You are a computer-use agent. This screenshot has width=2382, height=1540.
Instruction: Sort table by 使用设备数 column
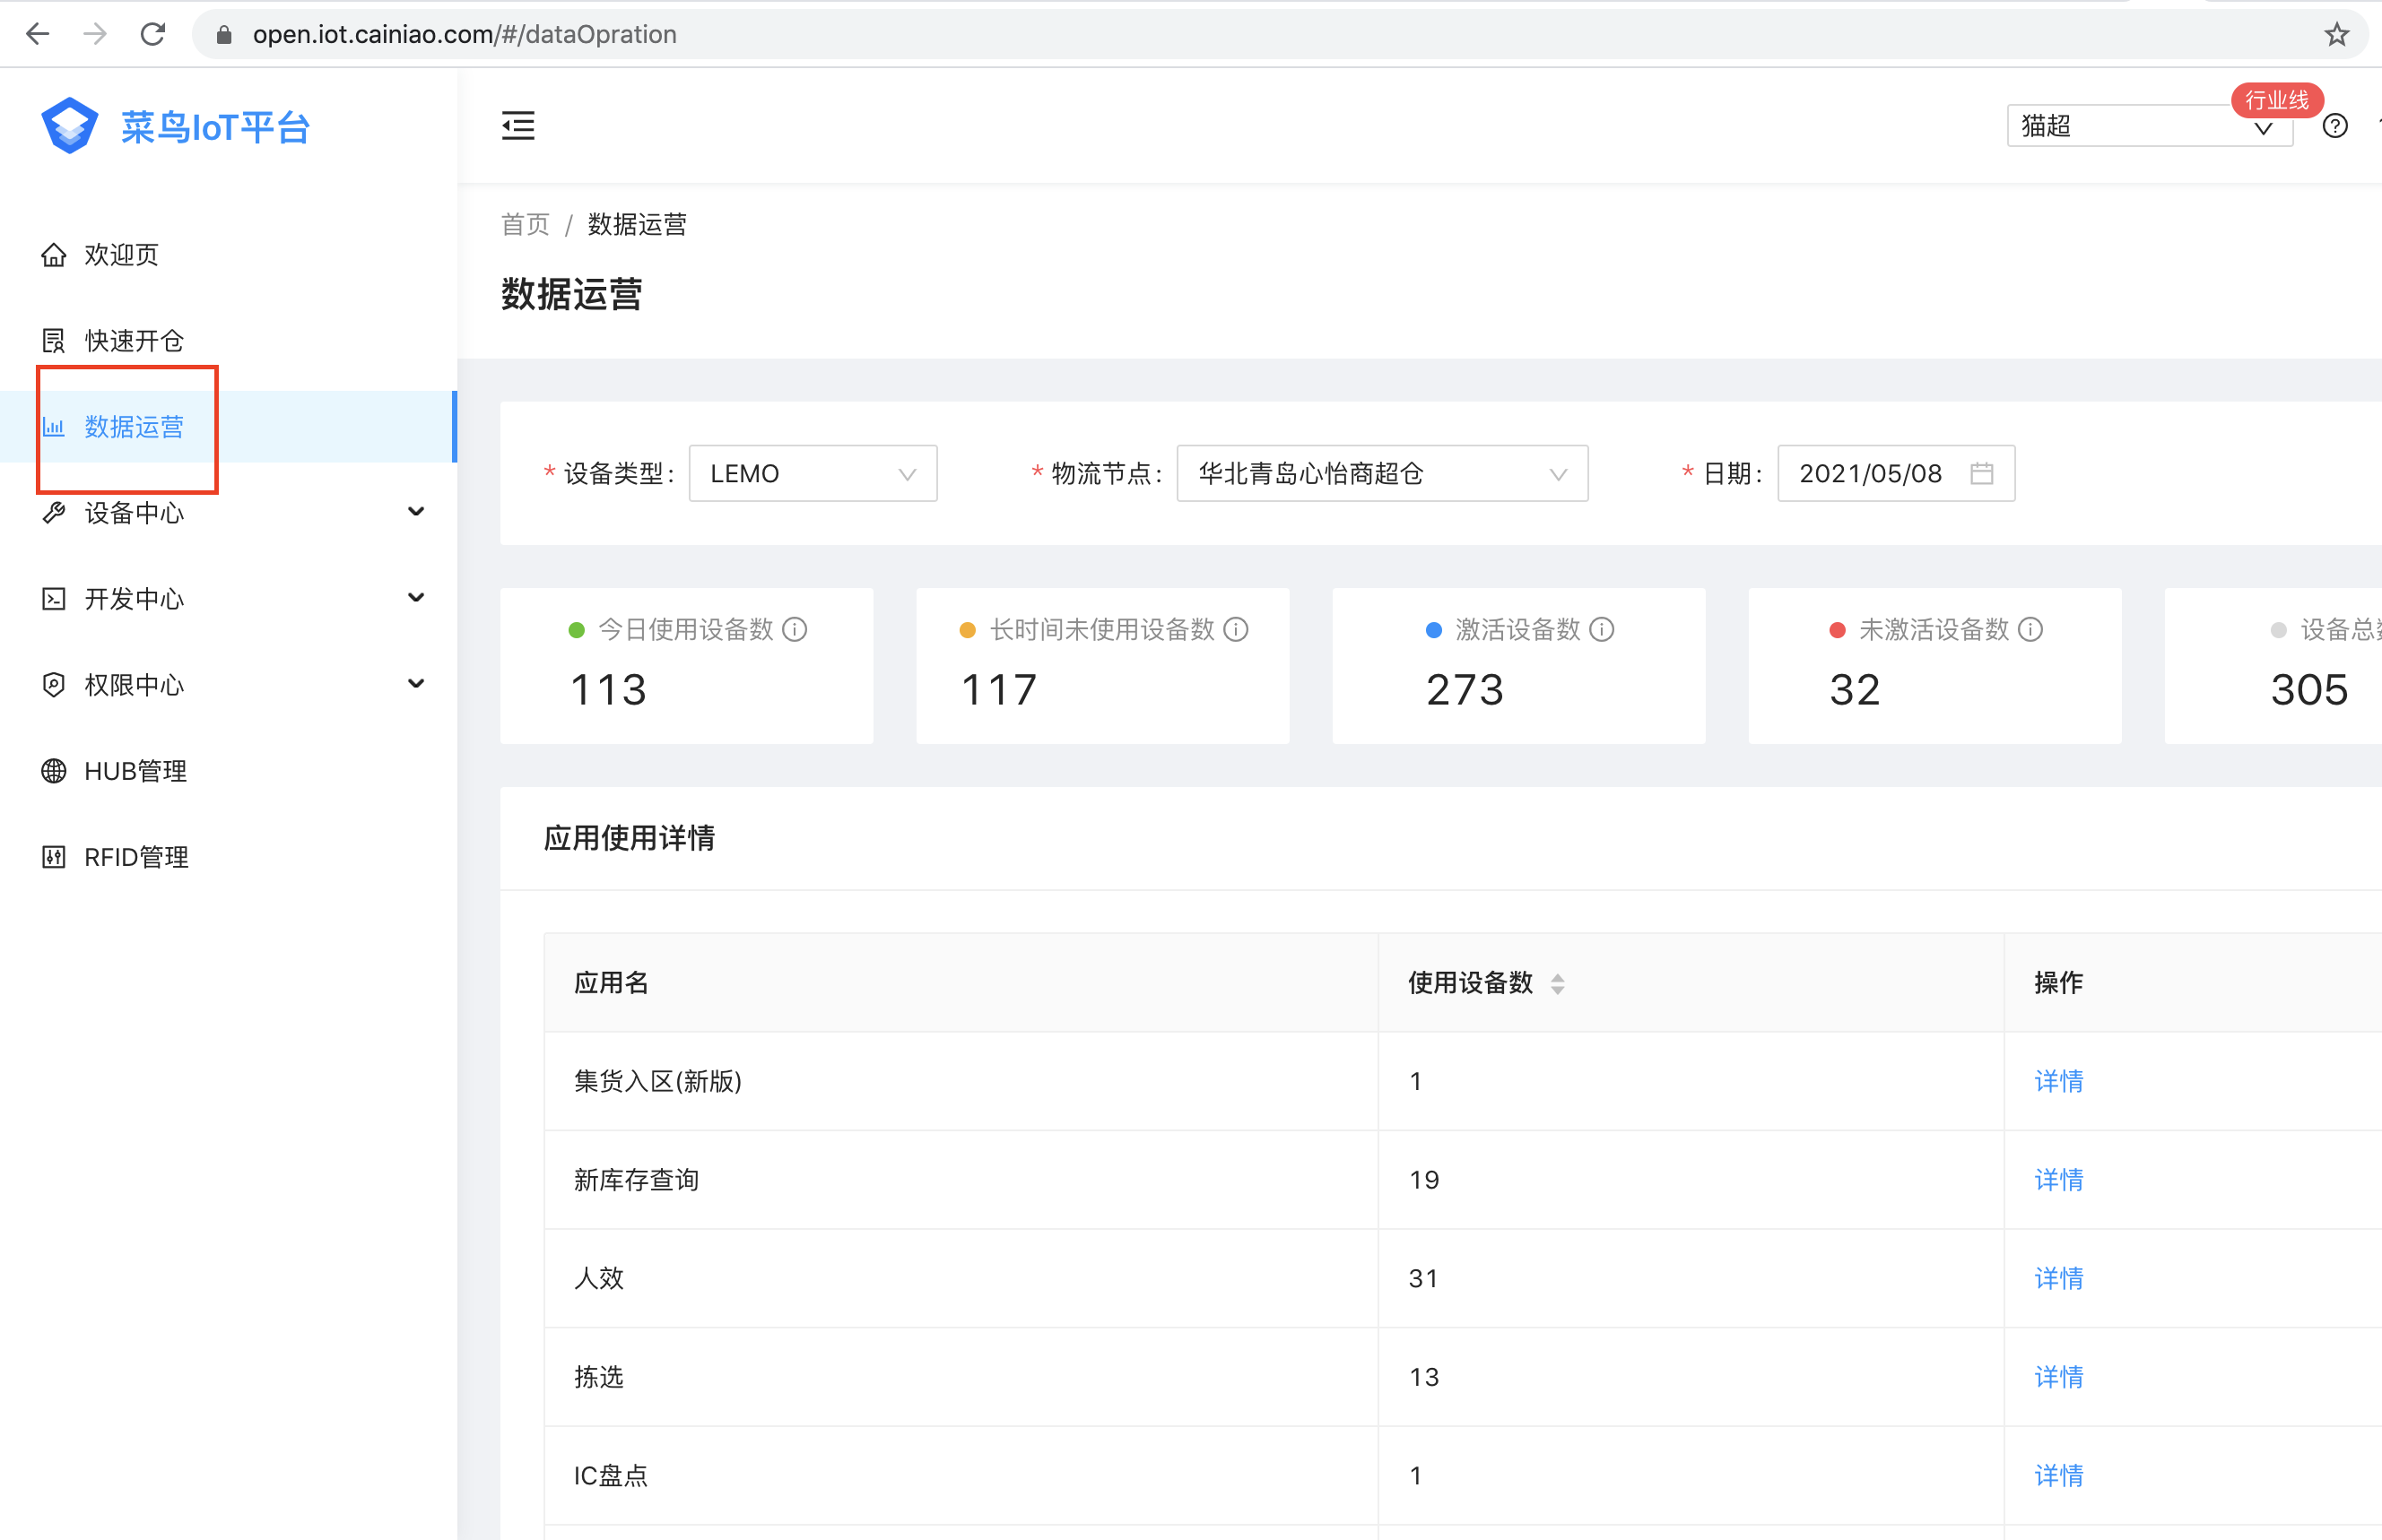pos(1557,983)
